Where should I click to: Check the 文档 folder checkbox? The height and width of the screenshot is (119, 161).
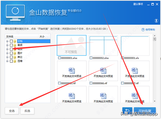point(11,41)
